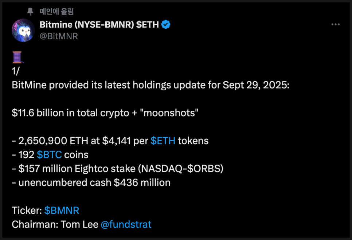The height and width of the screenshot is (240, 352).
Task: Open the $BTC cashtag link
Action: click(49, 155)
